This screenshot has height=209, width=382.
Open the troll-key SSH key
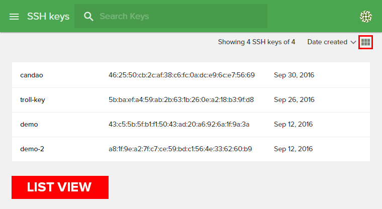click(33, 100)
